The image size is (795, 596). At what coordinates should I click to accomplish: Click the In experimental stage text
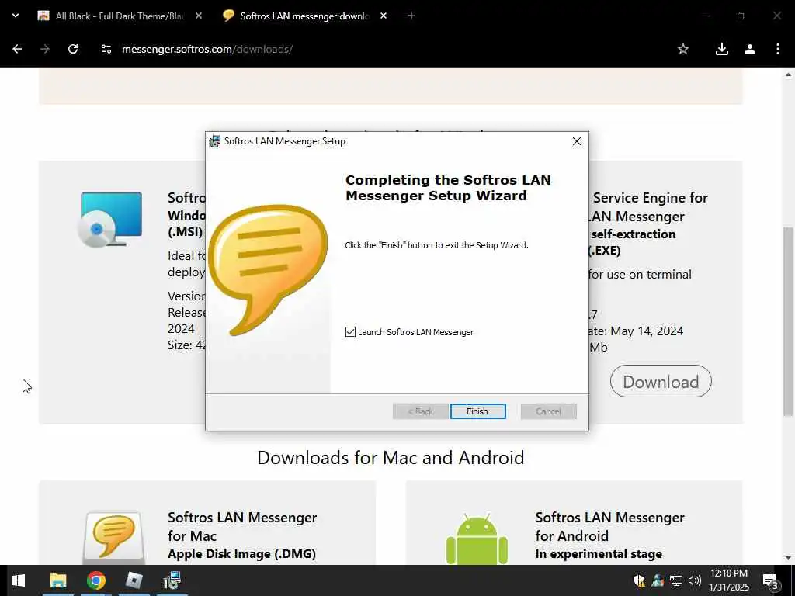pyautogui.click(x=599, y=554)
